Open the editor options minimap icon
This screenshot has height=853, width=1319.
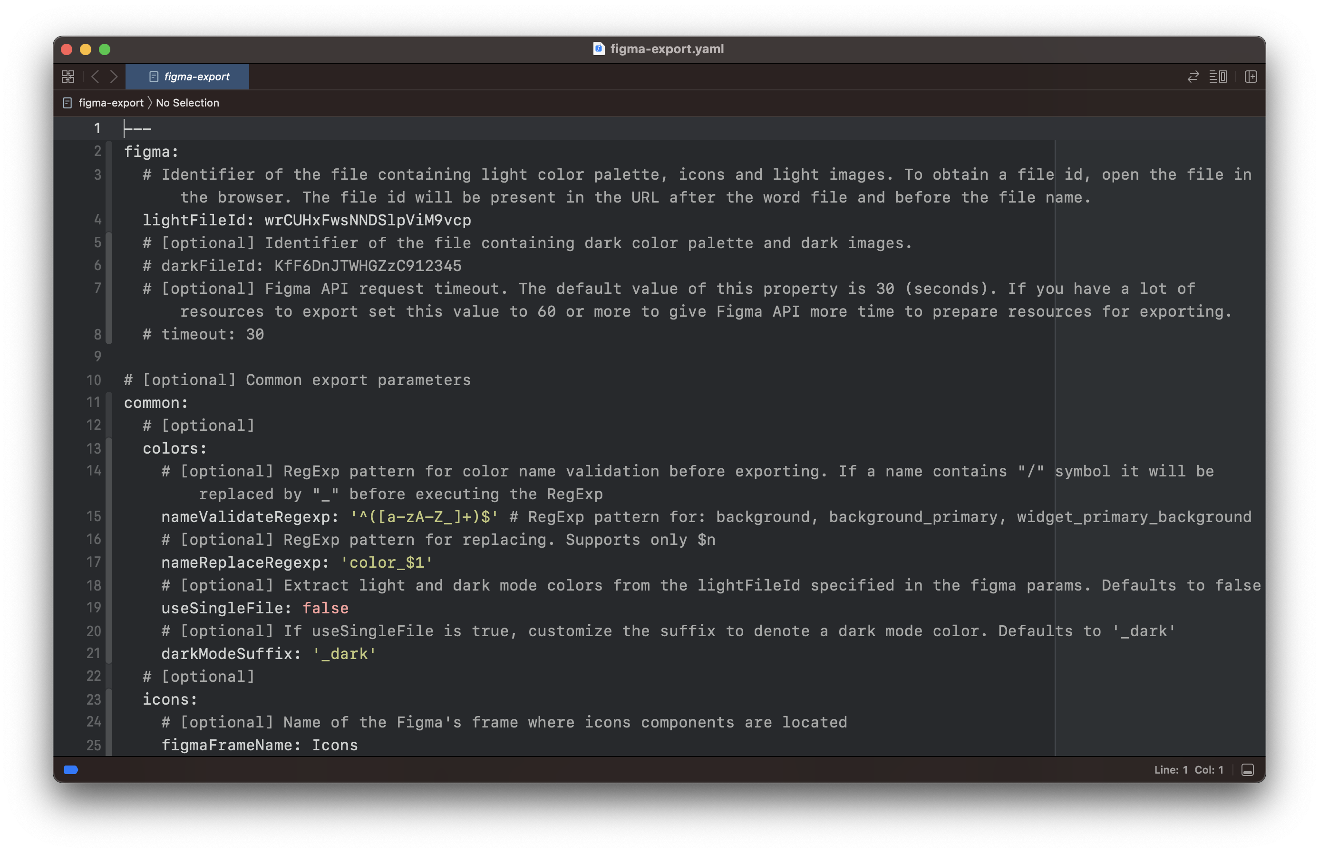click(1218, 77)
